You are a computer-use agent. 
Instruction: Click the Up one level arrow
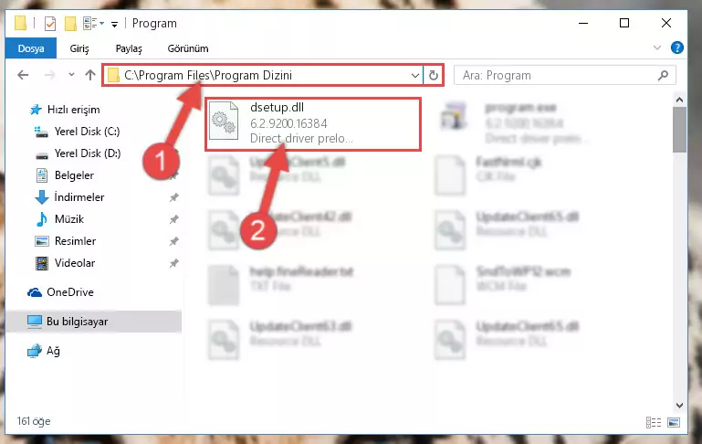point(90,75)
